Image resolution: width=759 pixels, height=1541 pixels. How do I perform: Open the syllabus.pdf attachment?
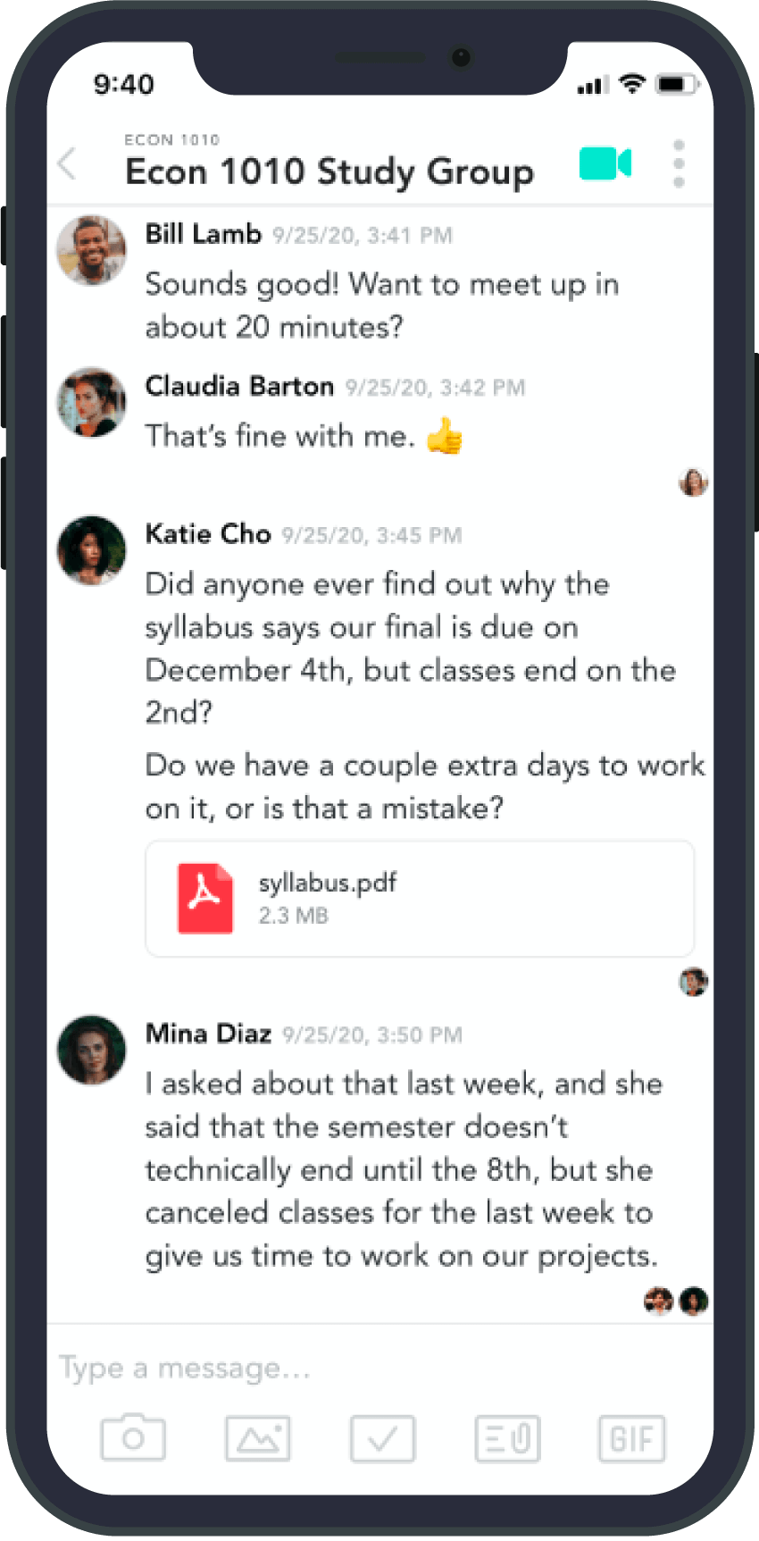pyautogui.click(x=420, y=899)
